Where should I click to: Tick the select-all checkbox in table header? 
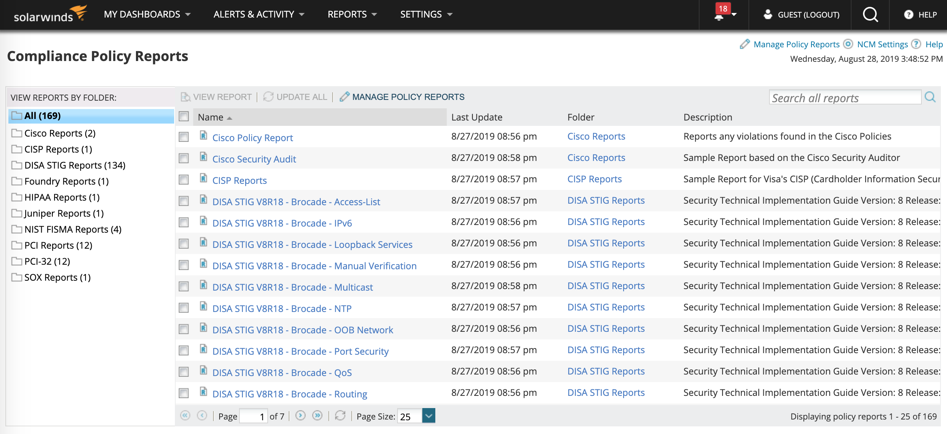coord(184,116)
